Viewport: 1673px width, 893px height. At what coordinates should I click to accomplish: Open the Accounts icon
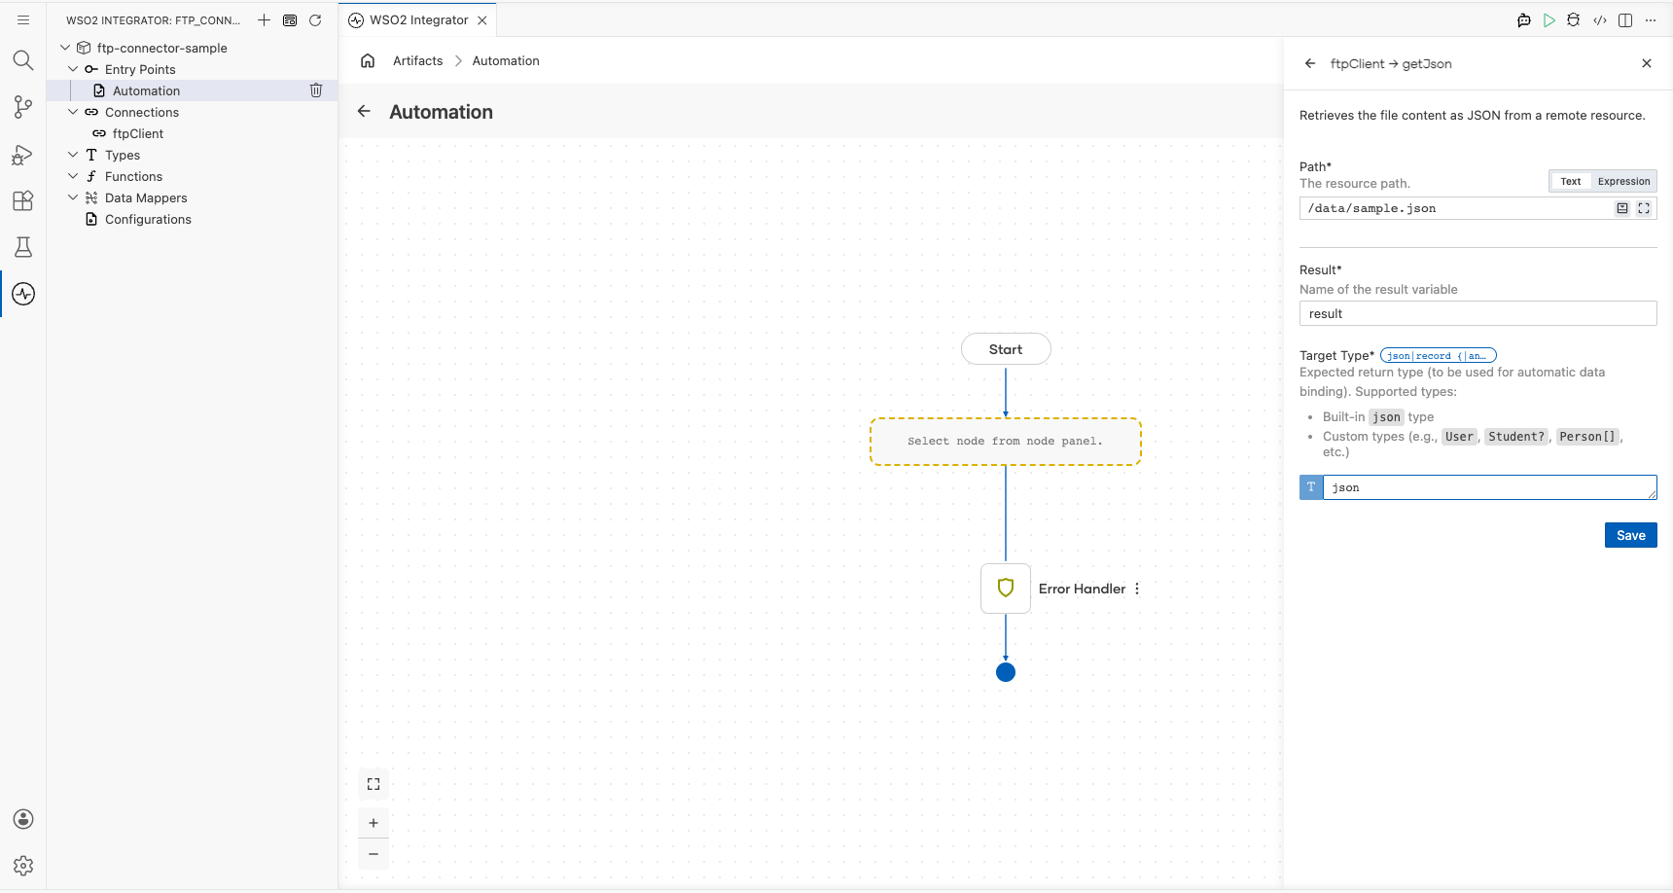click(x=23, y=819)
